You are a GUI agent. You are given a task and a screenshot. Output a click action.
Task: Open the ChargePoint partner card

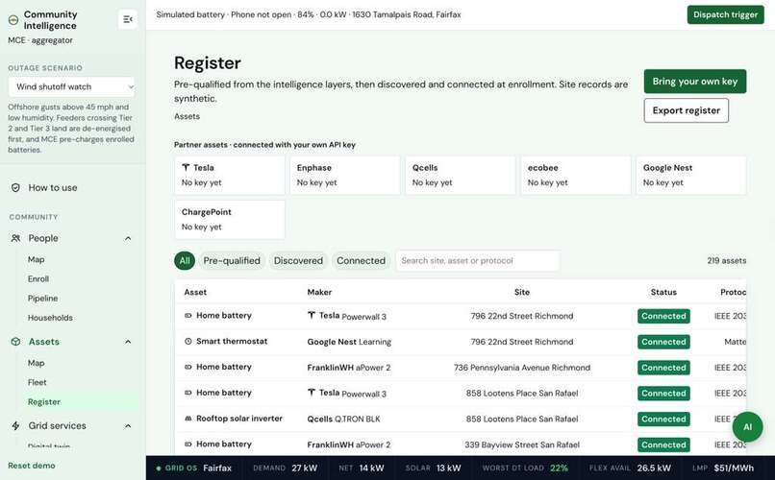(x=230, y=220)
